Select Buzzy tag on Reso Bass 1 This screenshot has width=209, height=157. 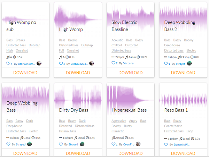(177, 121)
